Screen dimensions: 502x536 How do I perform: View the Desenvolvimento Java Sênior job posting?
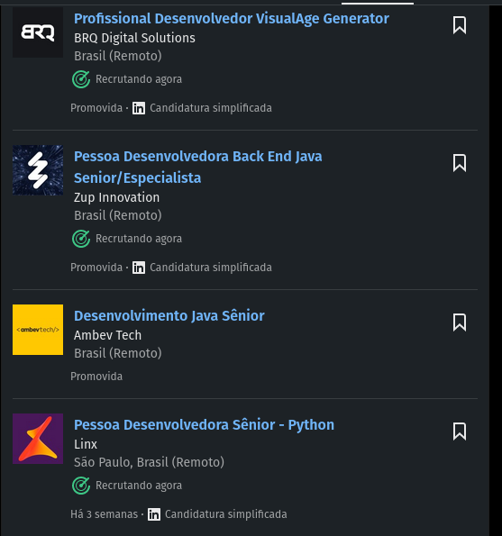point(169,315)
